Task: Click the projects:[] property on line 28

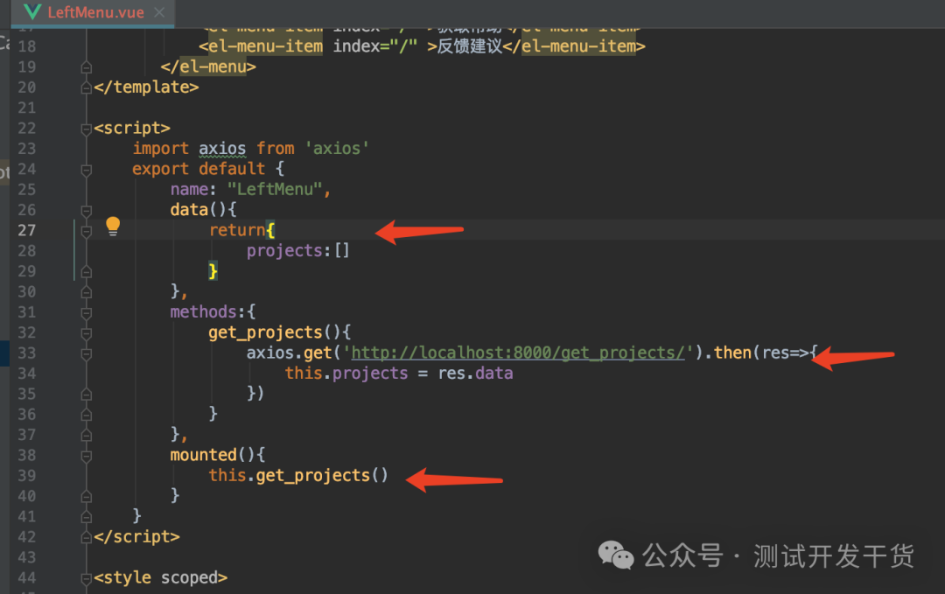Action: click(x=297, y=250)
